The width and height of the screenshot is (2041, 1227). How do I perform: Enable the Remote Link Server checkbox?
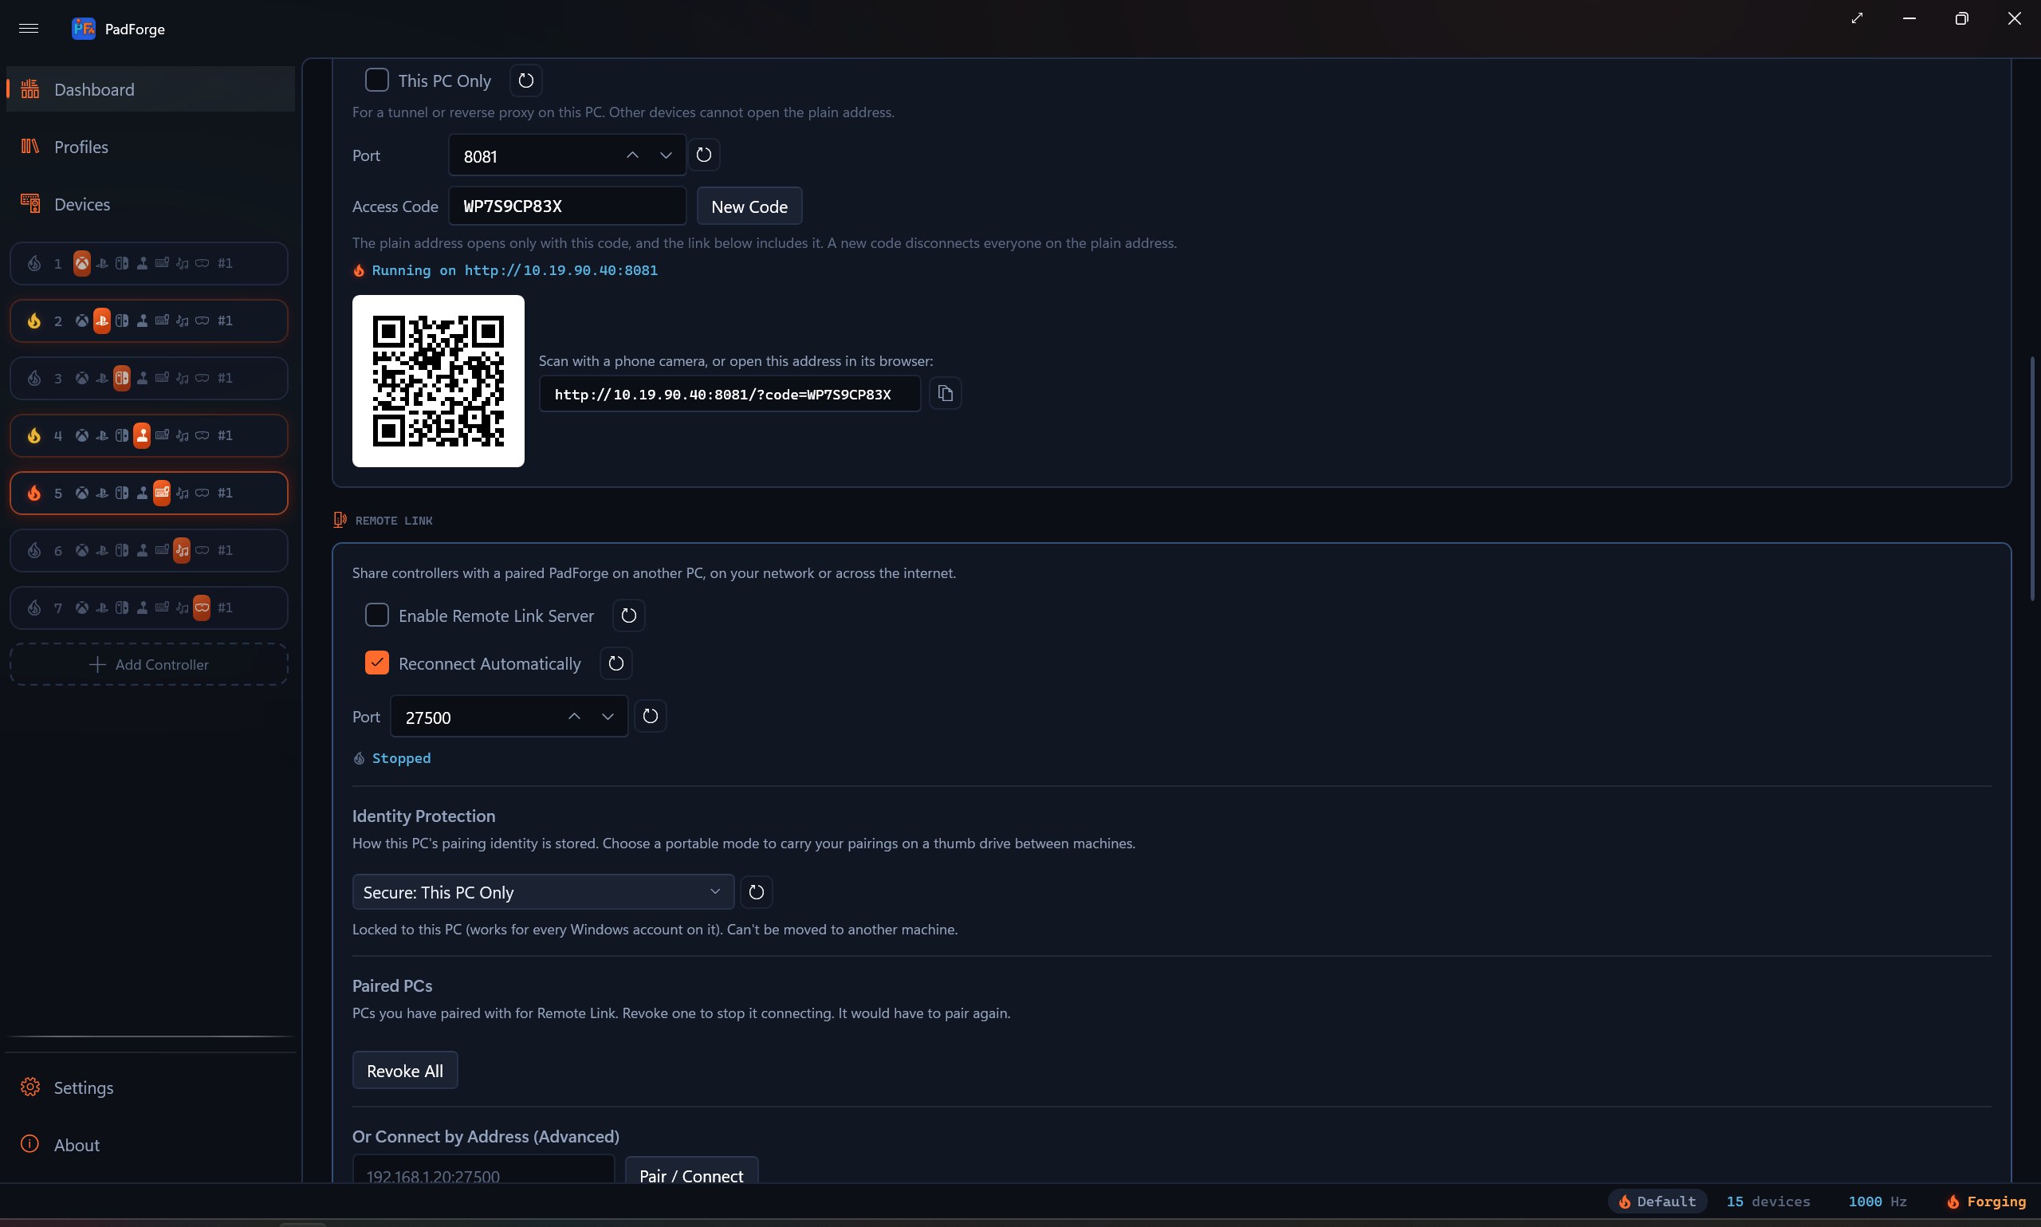coord(377,615)
